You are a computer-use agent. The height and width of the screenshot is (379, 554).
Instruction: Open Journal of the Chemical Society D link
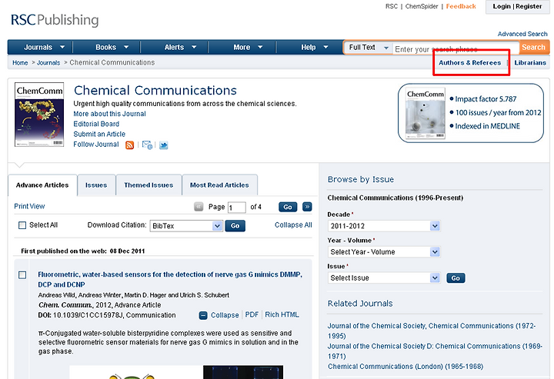435,351
